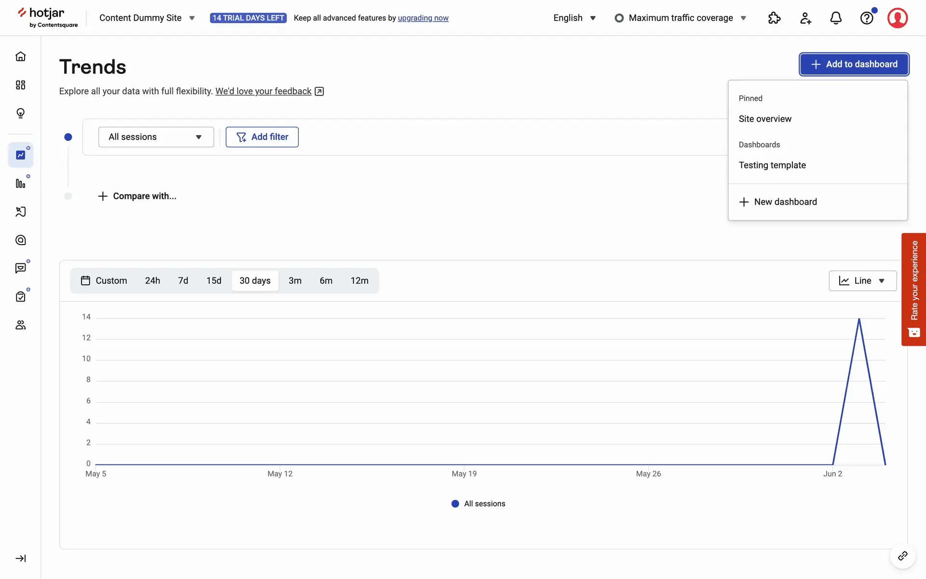Screen dimensions: 926x579
Task: Open the help question-mark icon
Action: (867, 18)
